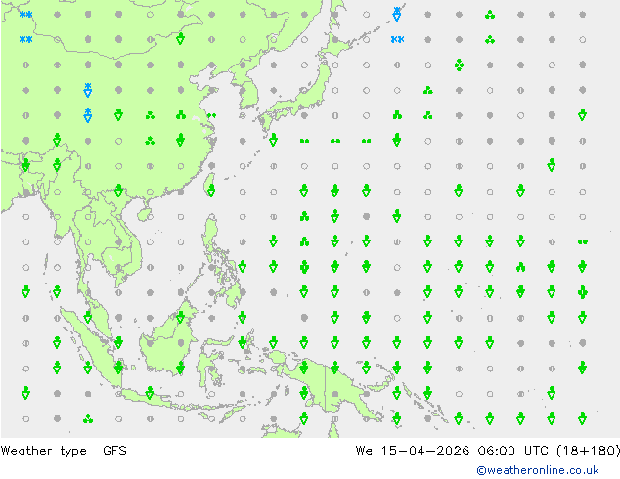Image resolution: width=620 pixels, height=479 pixels.
Task: Click the green triple-dot rain symbol southwest of Java
Action: point(88,419)
